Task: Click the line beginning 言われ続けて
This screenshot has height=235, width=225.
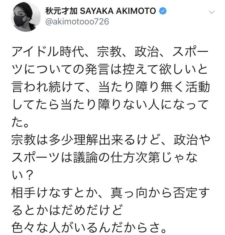Action: [x=111, y=87]
